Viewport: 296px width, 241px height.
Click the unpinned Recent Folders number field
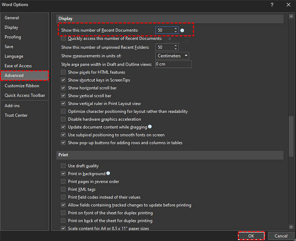coord(165,47)
